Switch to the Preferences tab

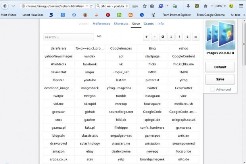point(101,24)
